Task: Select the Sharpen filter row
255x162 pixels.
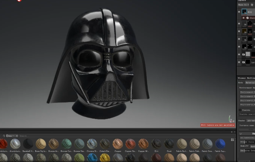Action: [x=249, y=18]
